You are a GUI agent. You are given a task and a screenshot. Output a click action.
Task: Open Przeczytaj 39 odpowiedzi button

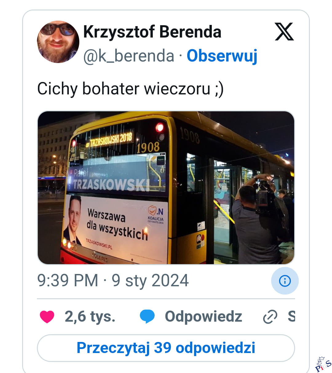tap(166, 348)
